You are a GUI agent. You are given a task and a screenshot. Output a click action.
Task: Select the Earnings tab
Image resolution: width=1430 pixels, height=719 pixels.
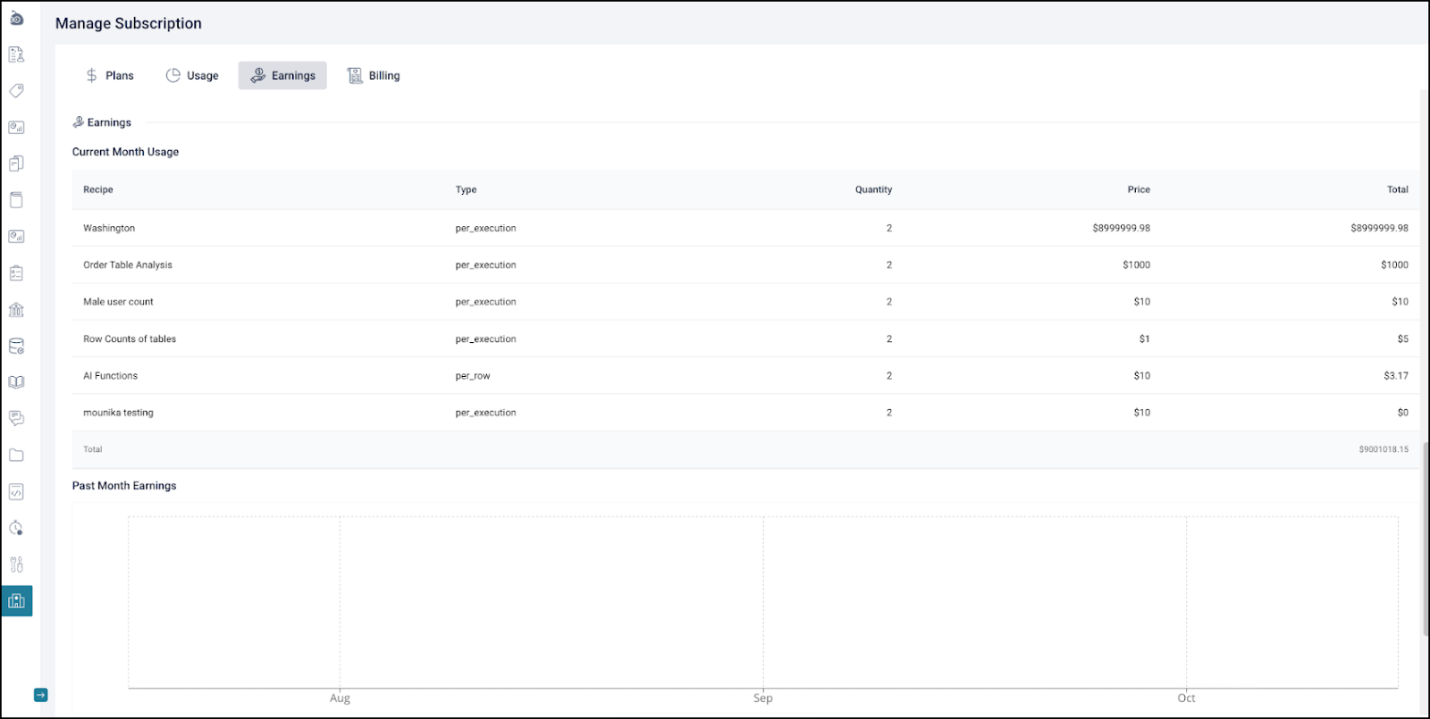click(x=282, y=76)
